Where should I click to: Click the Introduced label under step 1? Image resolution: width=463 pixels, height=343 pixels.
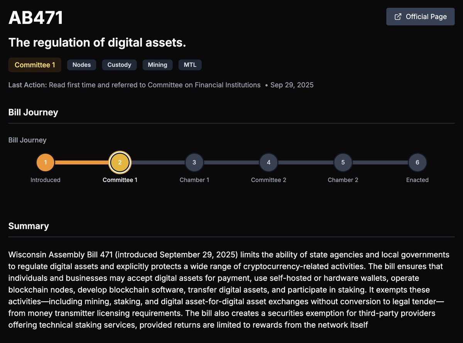46,180
